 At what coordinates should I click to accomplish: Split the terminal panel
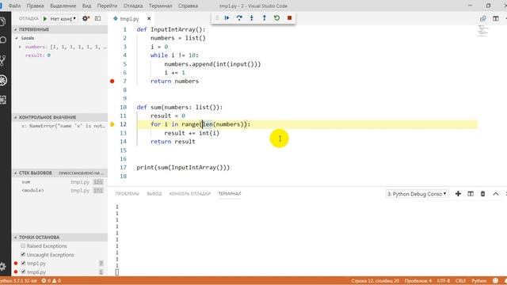tap(471, 193)
